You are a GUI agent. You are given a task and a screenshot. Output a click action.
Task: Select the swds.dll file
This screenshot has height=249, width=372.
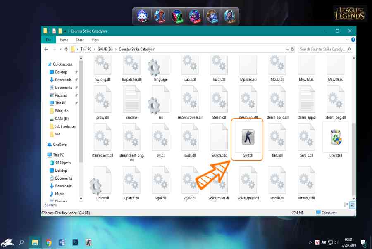pyautogui.click(x=190, y=140)
